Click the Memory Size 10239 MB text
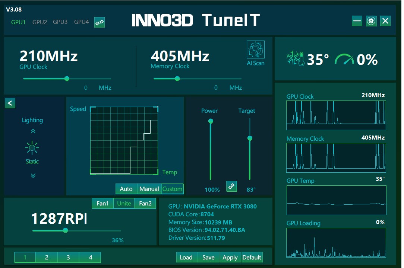This screenshot has width=404, height=268. 200,222
